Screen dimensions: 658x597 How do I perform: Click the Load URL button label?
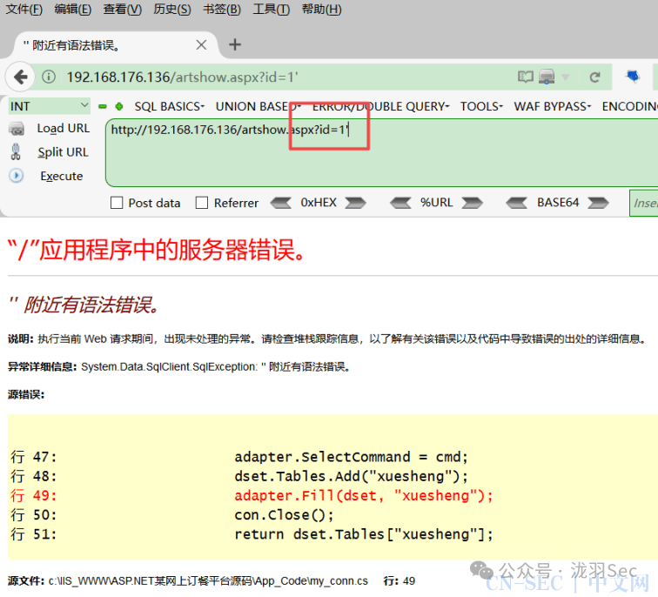point(64,129)
